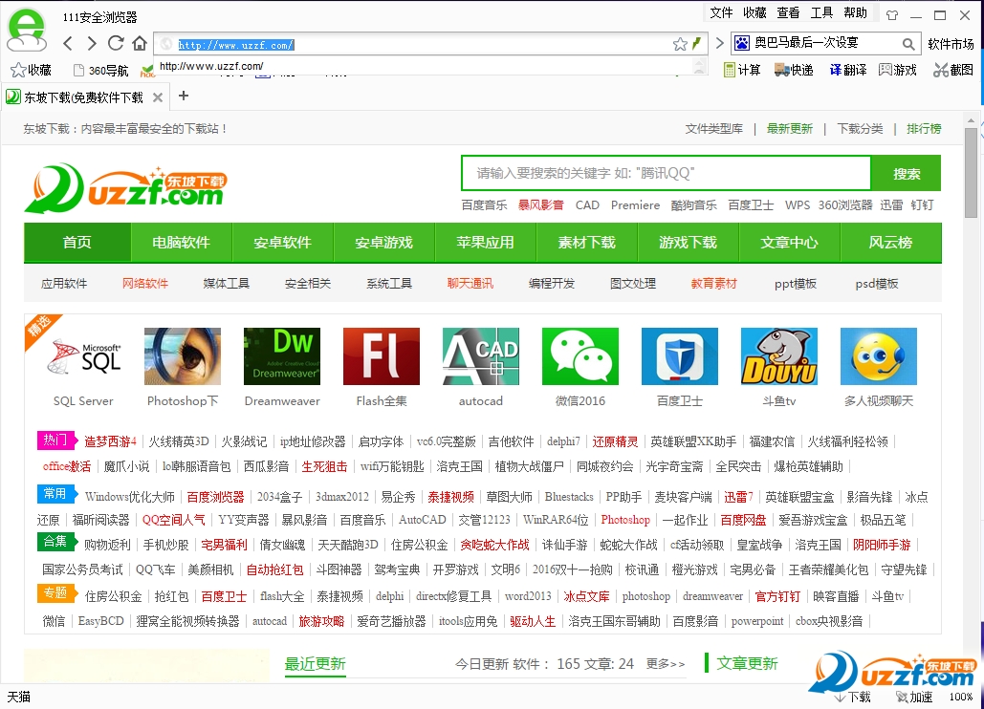The height and width of the screenshot is (709, 984).
Task: Click 天猫 in the status bar
Action: tap(19, 697)
